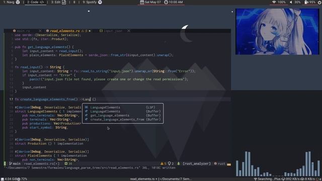Click the hints lightbulb count in statusline
This screenshot has width=322, height=181.
coord(171,163)
